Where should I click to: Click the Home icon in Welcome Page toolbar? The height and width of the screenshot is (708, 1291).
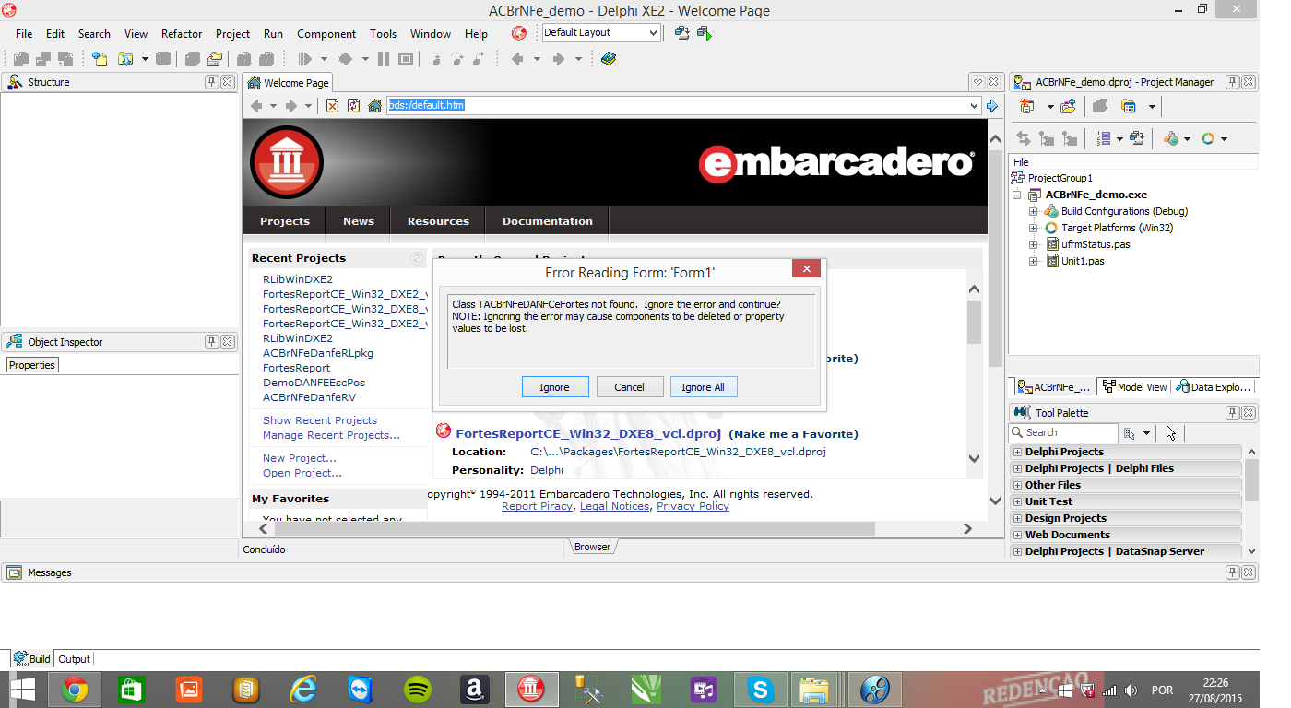(x=374, y=106)
